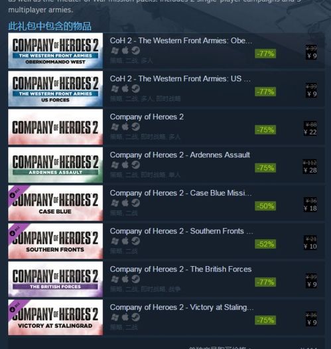Click Windows icon under Oberkommando West title

[x=115, y=50]
